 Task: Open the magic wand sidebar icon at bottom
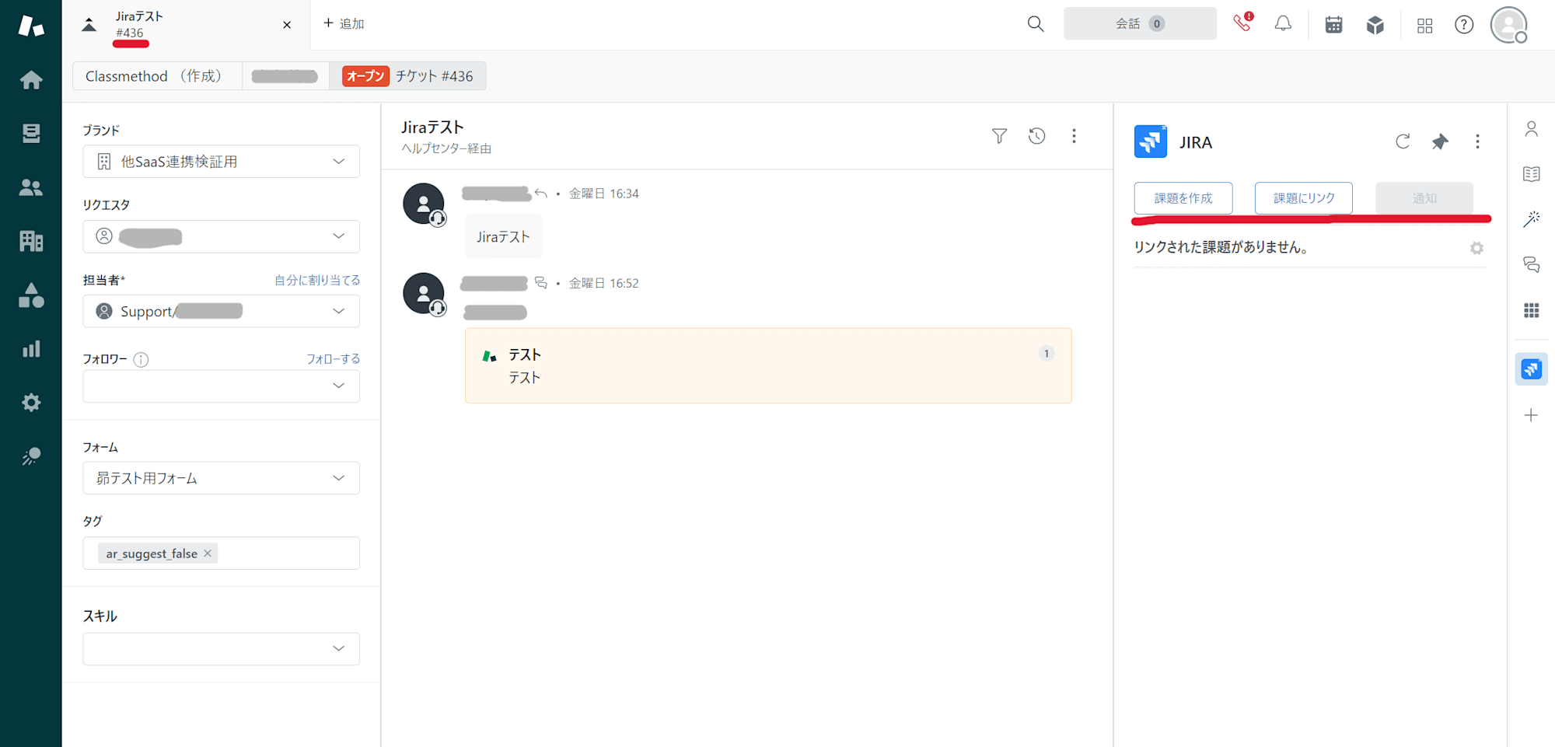[x=31, y=456]
